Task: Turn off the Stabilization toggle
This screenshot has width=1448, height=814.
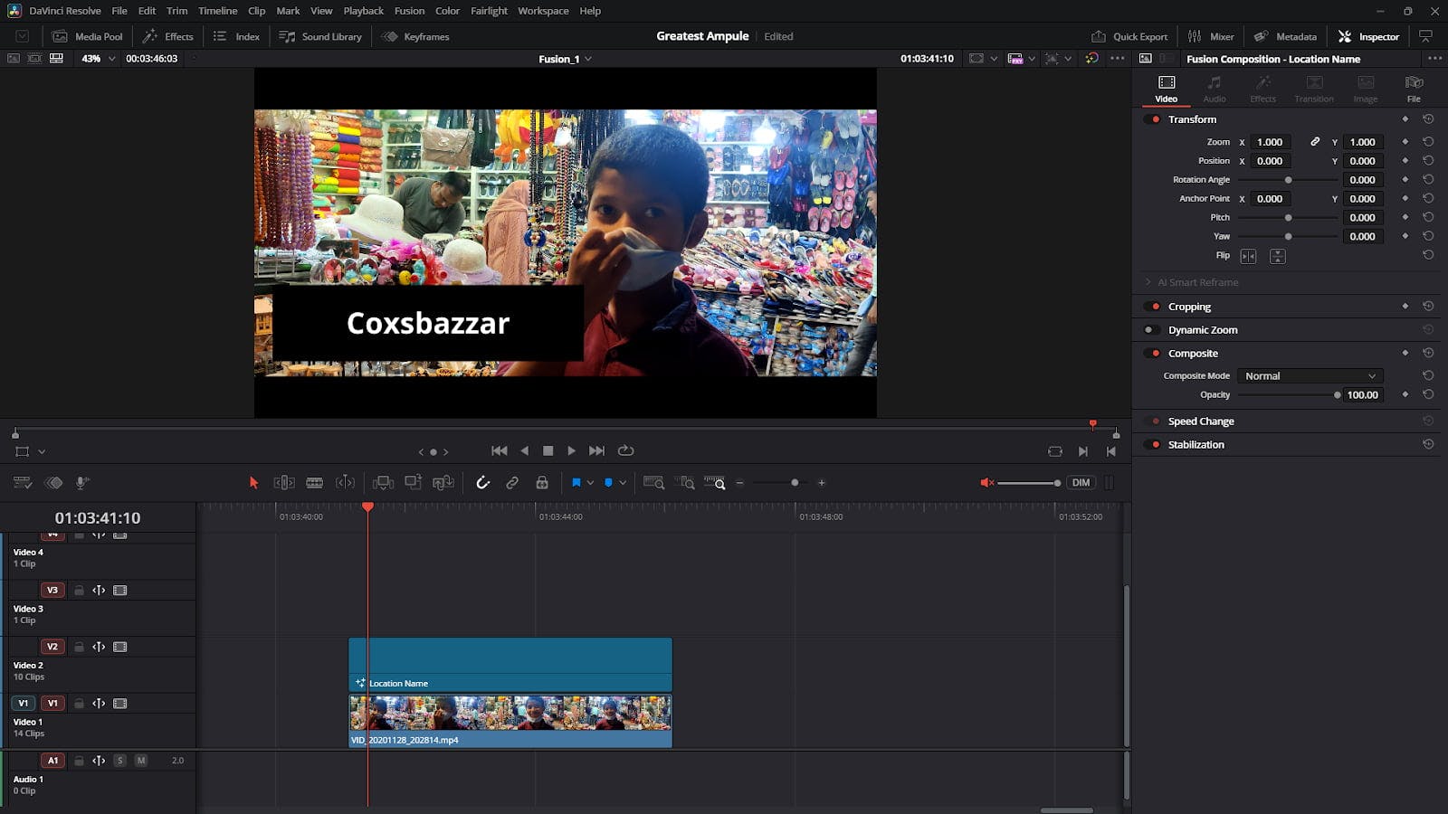Action: point(1152,445)
